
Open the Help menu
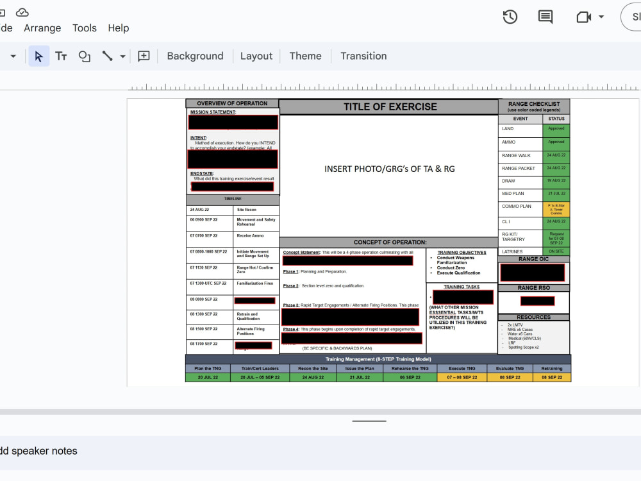118,28
